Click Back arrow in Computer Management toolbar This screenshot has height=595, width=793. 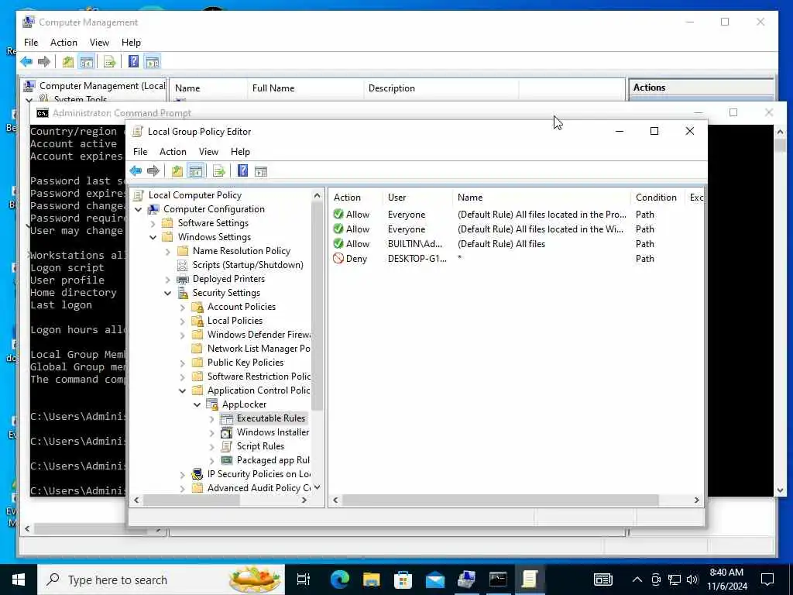pyautogui.click(x=26, y=62)
